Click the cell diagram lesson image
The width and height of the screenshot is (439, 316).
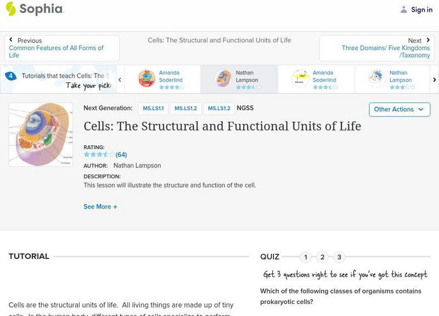click(x=41, y=134)
